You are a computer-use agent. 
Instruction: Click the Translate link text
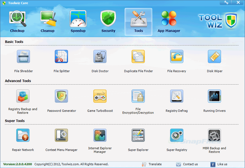click(x=155, y=164)
